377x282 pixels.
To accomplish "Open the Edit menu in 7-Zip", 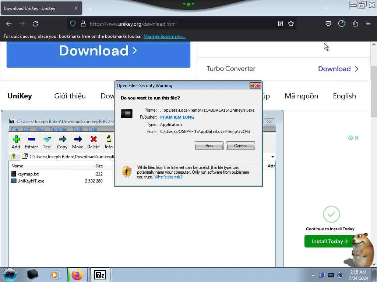I will [27, 129].
